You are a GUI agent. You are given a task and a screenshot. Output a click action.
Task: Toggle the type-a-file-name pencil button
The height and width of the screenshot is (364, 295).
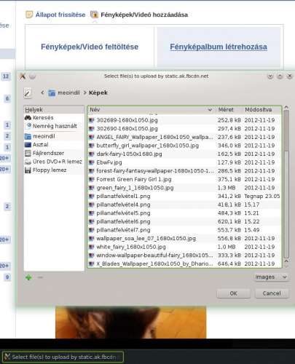(x=28, y=93)
